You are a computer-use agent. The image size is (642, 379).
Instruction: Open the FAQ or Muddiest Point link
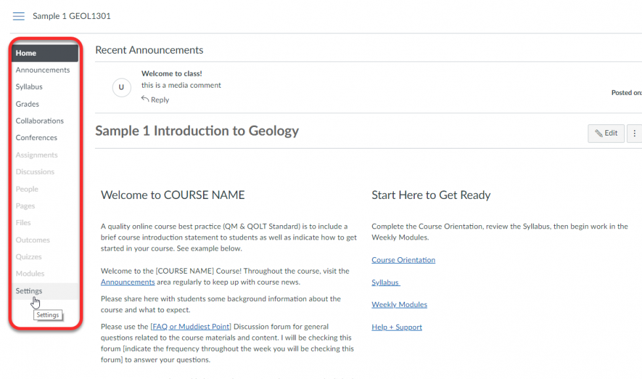pos(190,326)
